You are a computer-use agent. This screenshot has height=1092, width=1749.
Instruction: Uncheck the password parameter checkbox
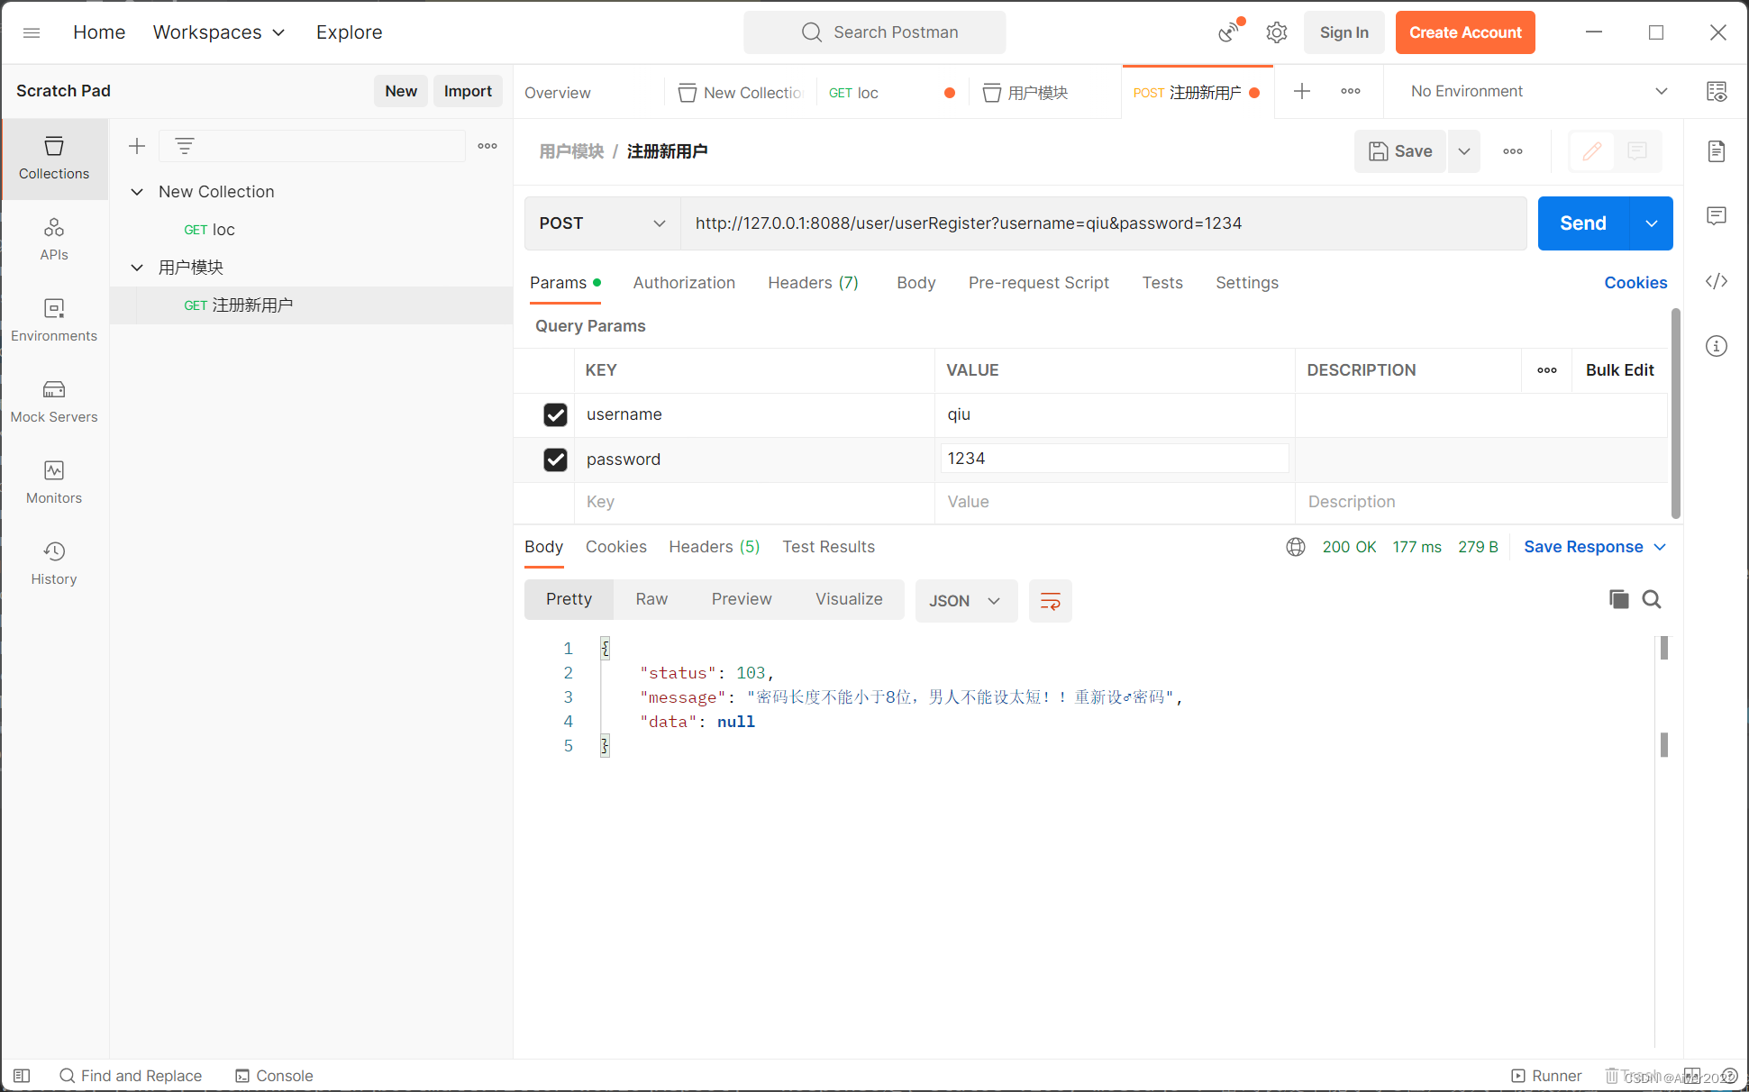pos(555,460)
